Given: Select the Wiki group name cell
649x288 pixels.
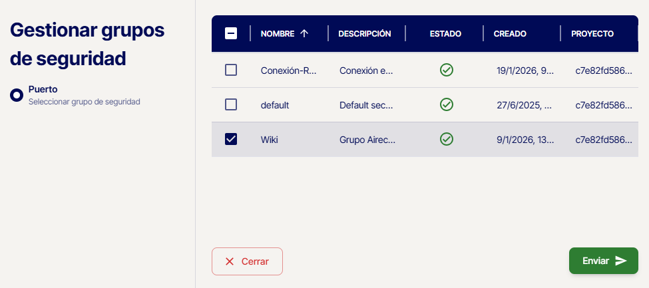Looking at the screenshot, I should click(x=270, y=140).
